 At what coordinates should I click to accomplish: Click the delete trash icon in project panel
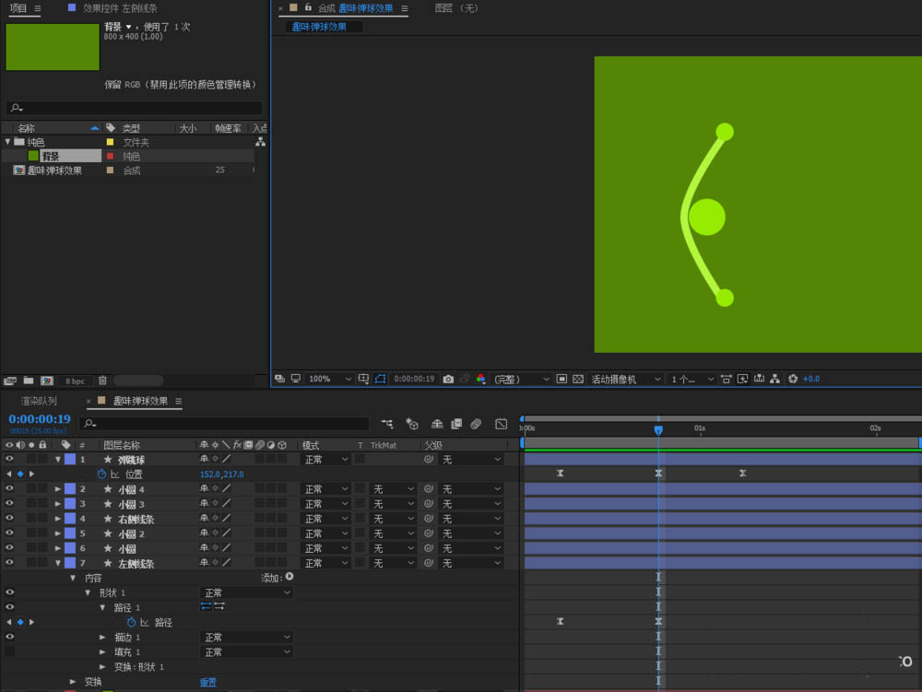pyautogui.click(x=102, y=381)
